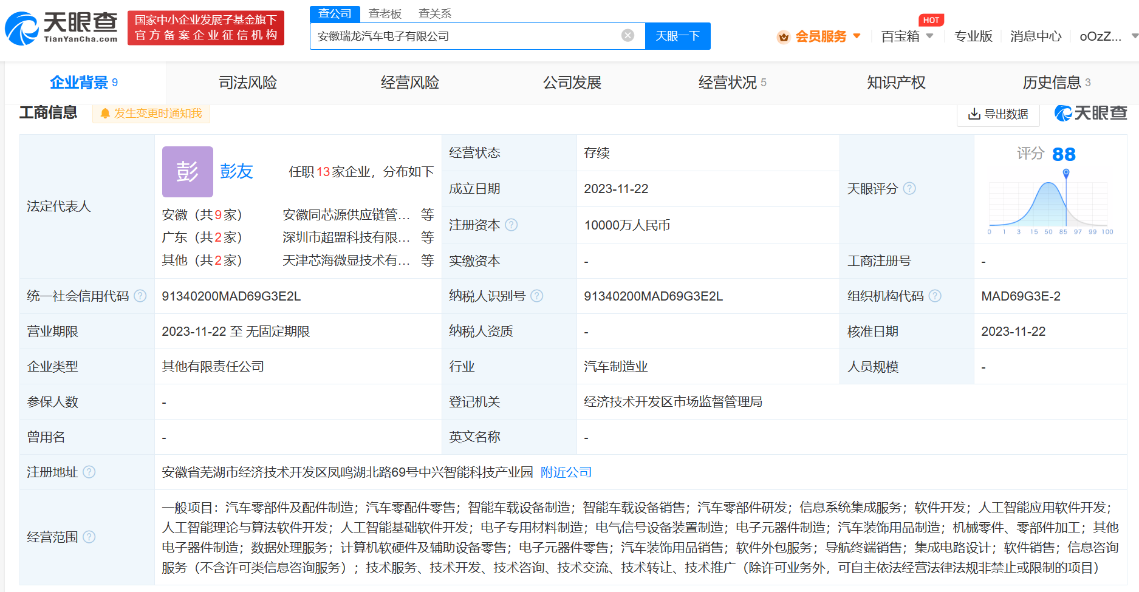Screen dimensions: 1139x592
Task: Select the 查老板 search tab
Action: tap(385, 13)
